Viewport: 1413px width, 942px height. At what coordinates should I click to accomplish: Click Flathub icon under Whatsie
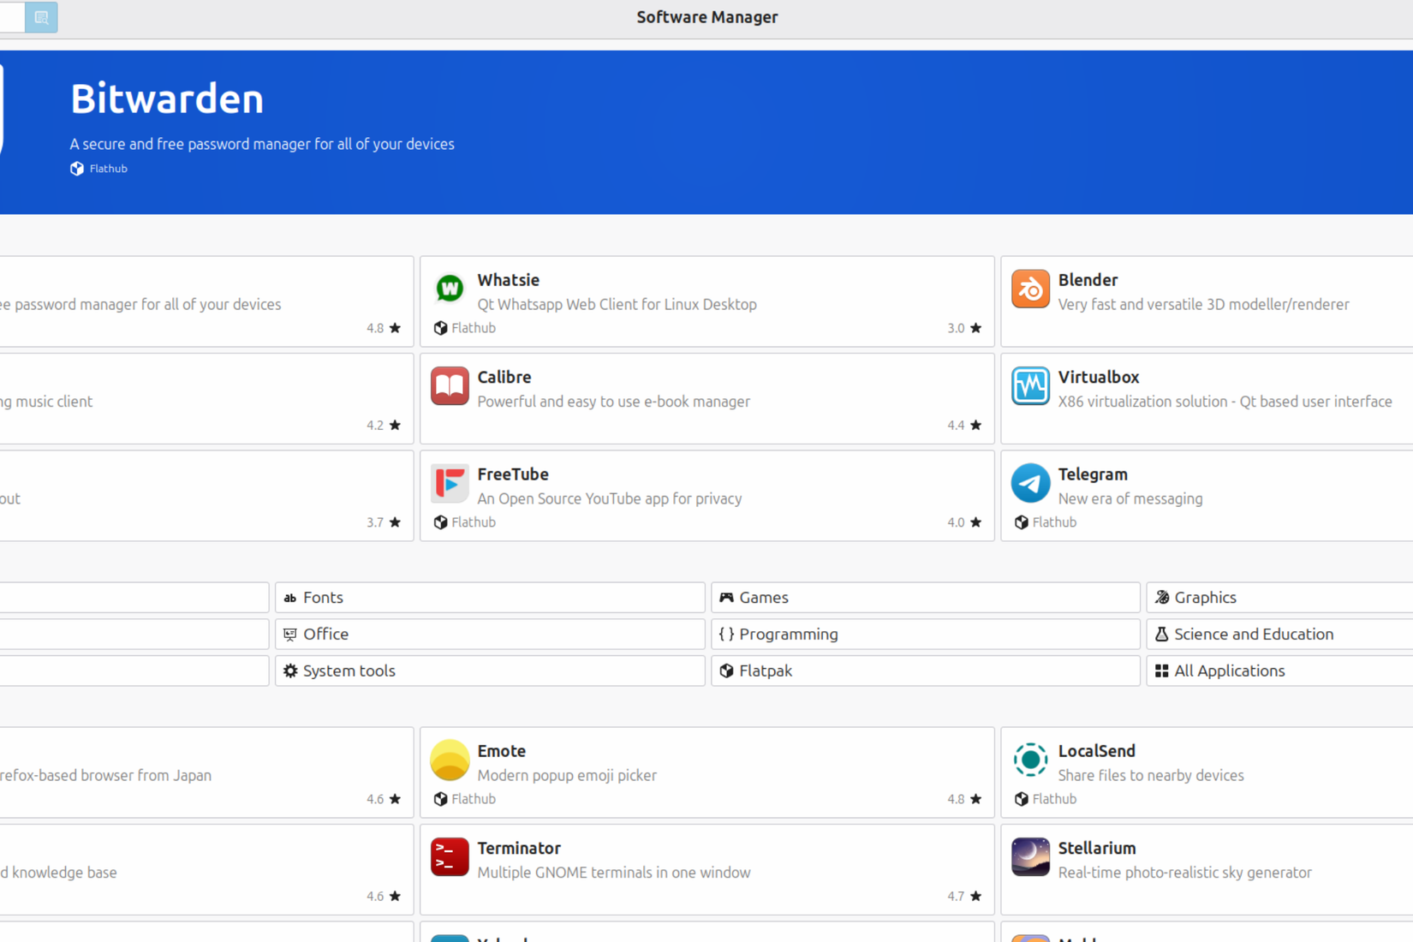(x=441, y=328)
